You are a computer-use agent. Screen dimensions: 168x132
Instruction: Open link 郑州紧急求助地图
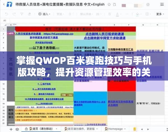pyautogui.click(x=44, y=43)
